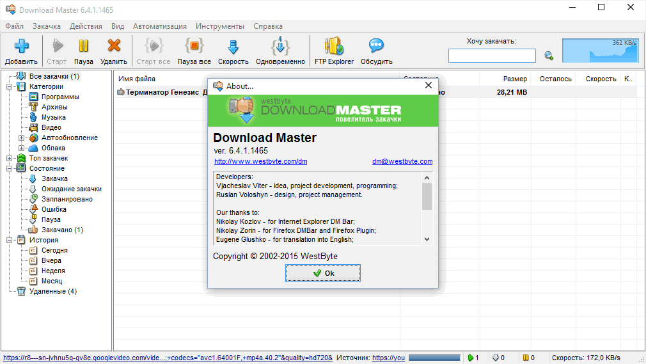The height and width of the screenshot is (364, 646).
Task: Collapse the Состояние tree node
Action: pyautogui.click(x=9, y=168)
